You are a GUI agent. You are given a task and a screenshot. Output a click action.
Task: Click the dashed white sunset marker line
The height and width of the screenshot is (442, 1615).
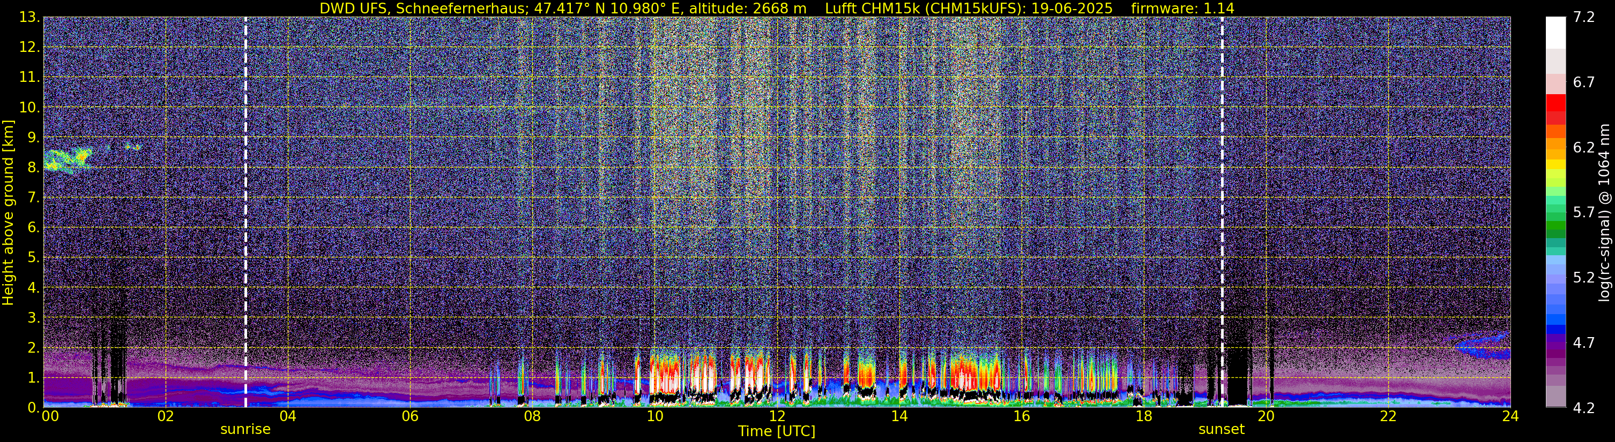click(x=1222, y=212)
